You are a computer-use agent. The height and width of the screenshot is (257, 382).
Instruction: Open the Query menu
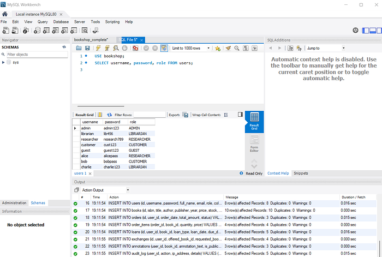(x=43, y=22)
